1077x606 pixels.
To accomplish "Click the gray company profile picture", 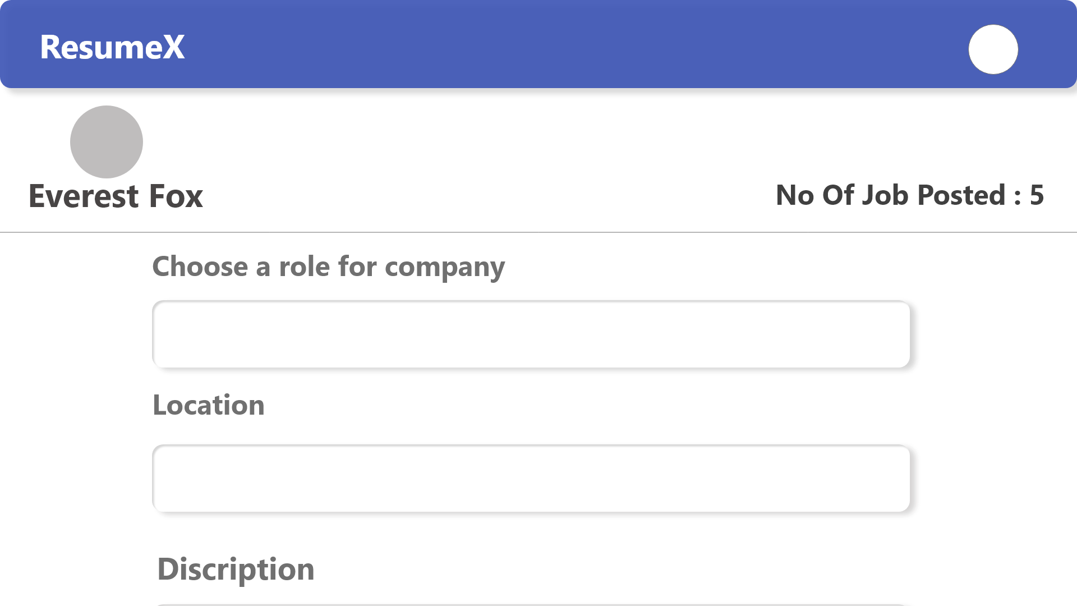I will 107,142.
